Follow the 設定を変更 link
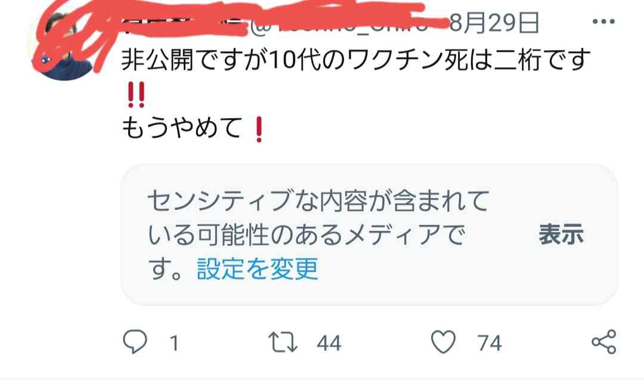The height and width of the screenshot is (383, 644). (258, 269)
